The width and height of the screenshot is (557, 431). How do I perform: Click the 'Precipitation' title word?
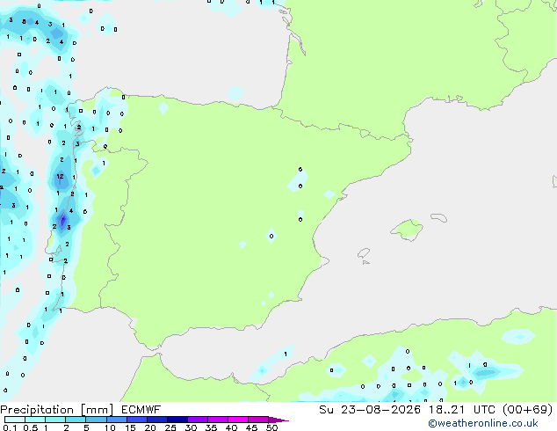click(37, 410)
